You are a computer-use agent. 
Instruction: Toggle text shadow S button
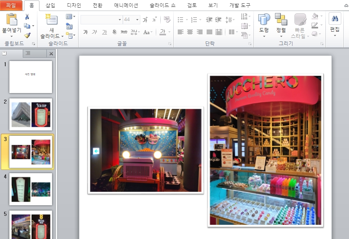(114, 32)
